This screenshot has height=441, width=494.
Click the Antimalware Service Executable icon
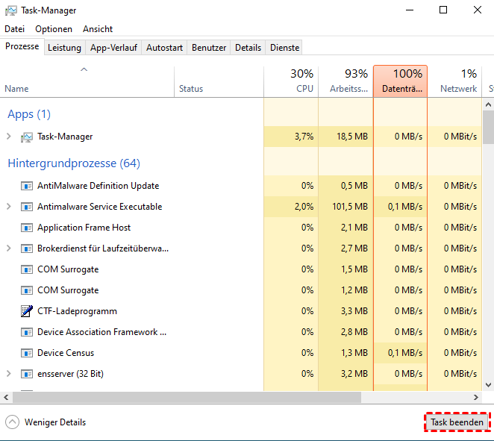(x=27, y=207)
